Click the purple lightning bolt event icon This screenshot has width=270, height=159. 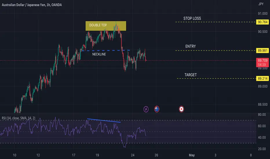point(146,109)
